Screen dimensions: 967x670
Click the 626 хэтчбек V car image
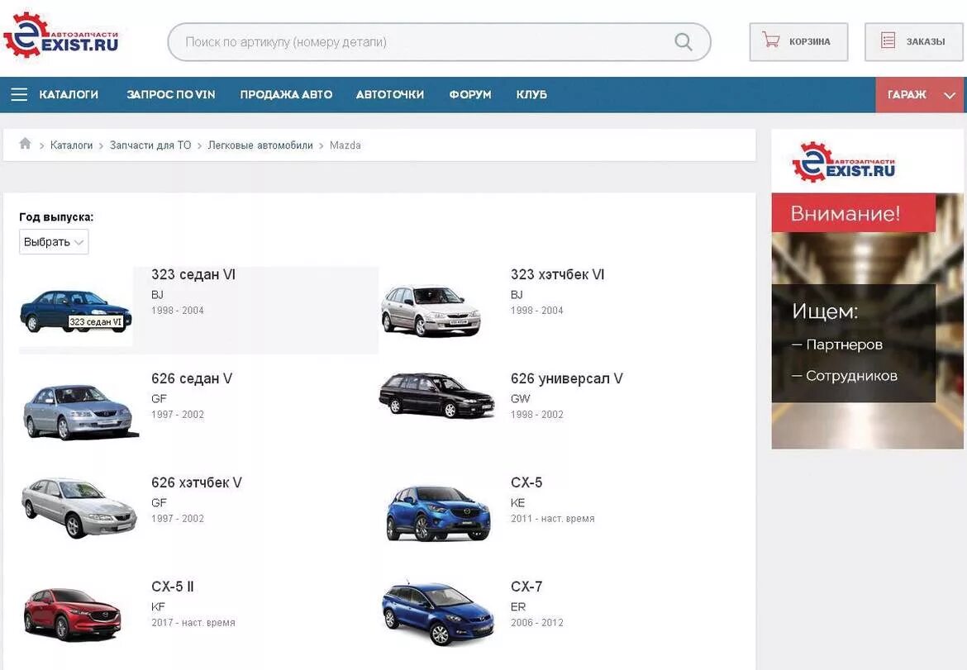point(79,506)
